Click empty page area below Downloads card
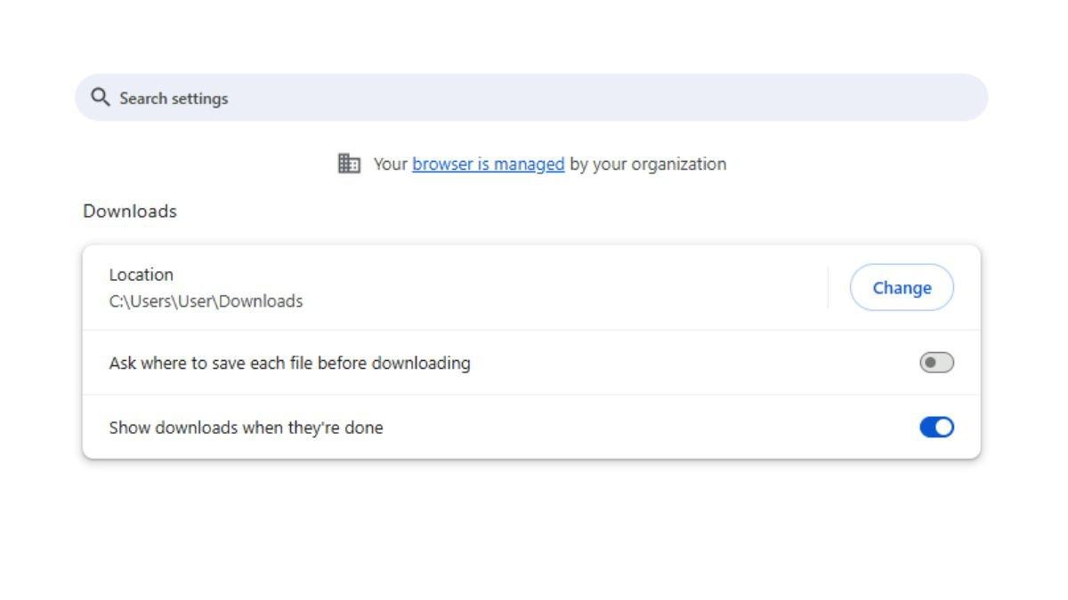1068x600 pixels. (x=534, y=533)
